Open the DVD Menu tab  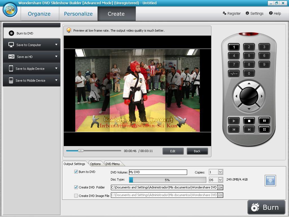click(x=112, y=164)
